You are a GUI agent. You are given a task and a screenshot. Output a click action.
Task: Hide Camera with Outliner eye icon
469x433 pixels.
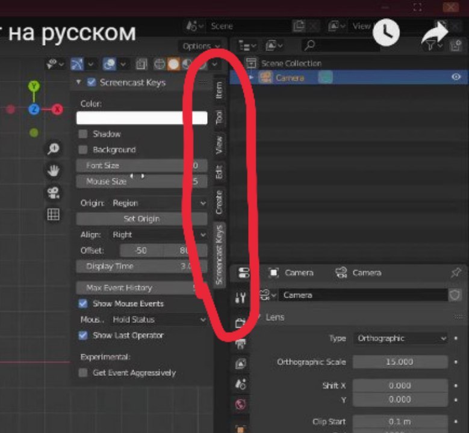point(456,77)
